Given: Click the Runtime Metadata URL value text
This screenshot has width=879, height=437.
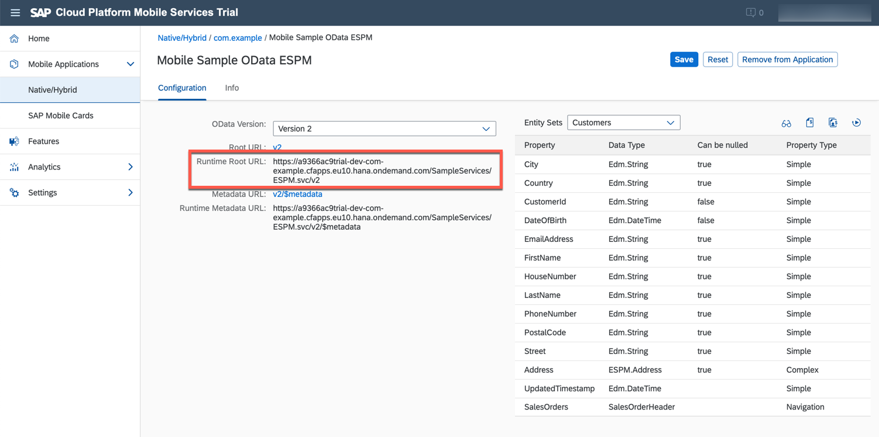Looking at the screenshot, I should coord(382,217).
